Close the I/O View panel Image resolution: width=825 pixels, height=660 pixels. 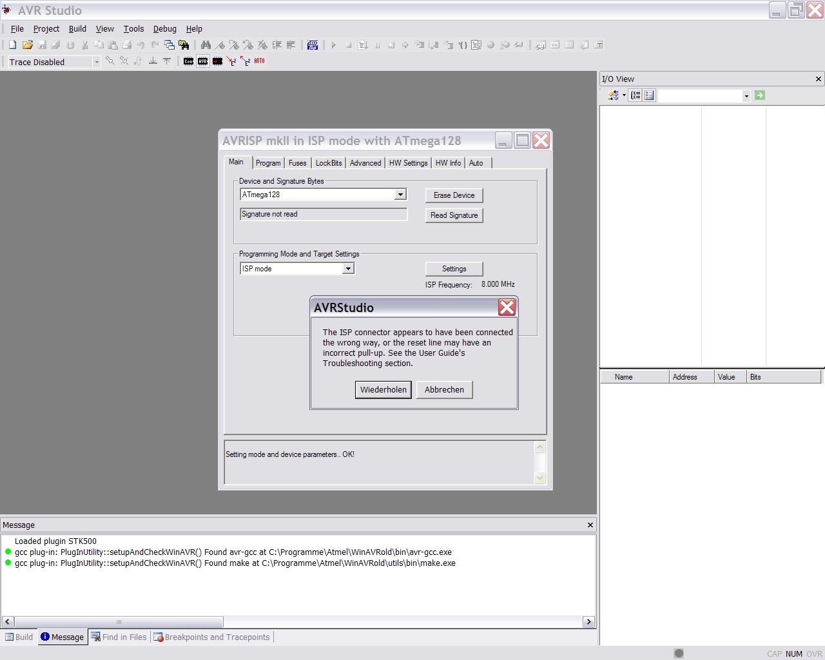pyautogui.click(x=819, y=79)
